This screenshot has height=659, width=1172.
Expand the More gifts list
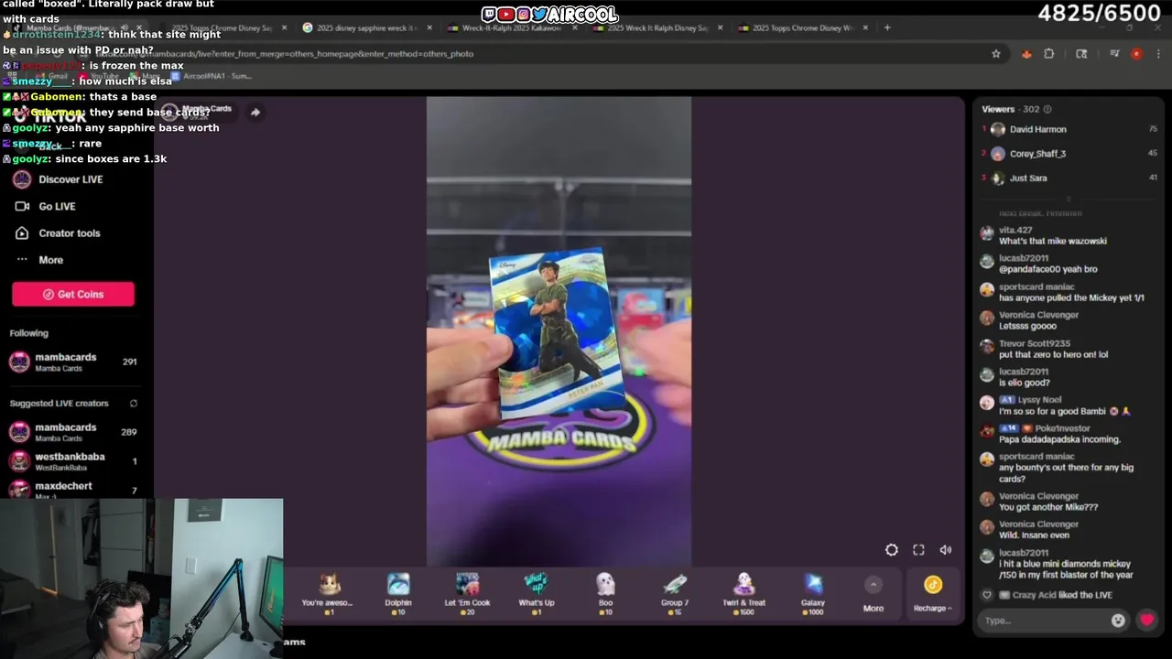pyautogui.click(x=874, y=595)
